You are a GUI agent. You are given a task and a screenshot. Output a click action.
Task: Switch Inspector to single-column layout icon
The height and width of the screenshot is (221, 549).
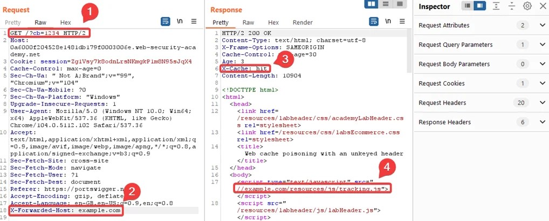click(468, 6)
